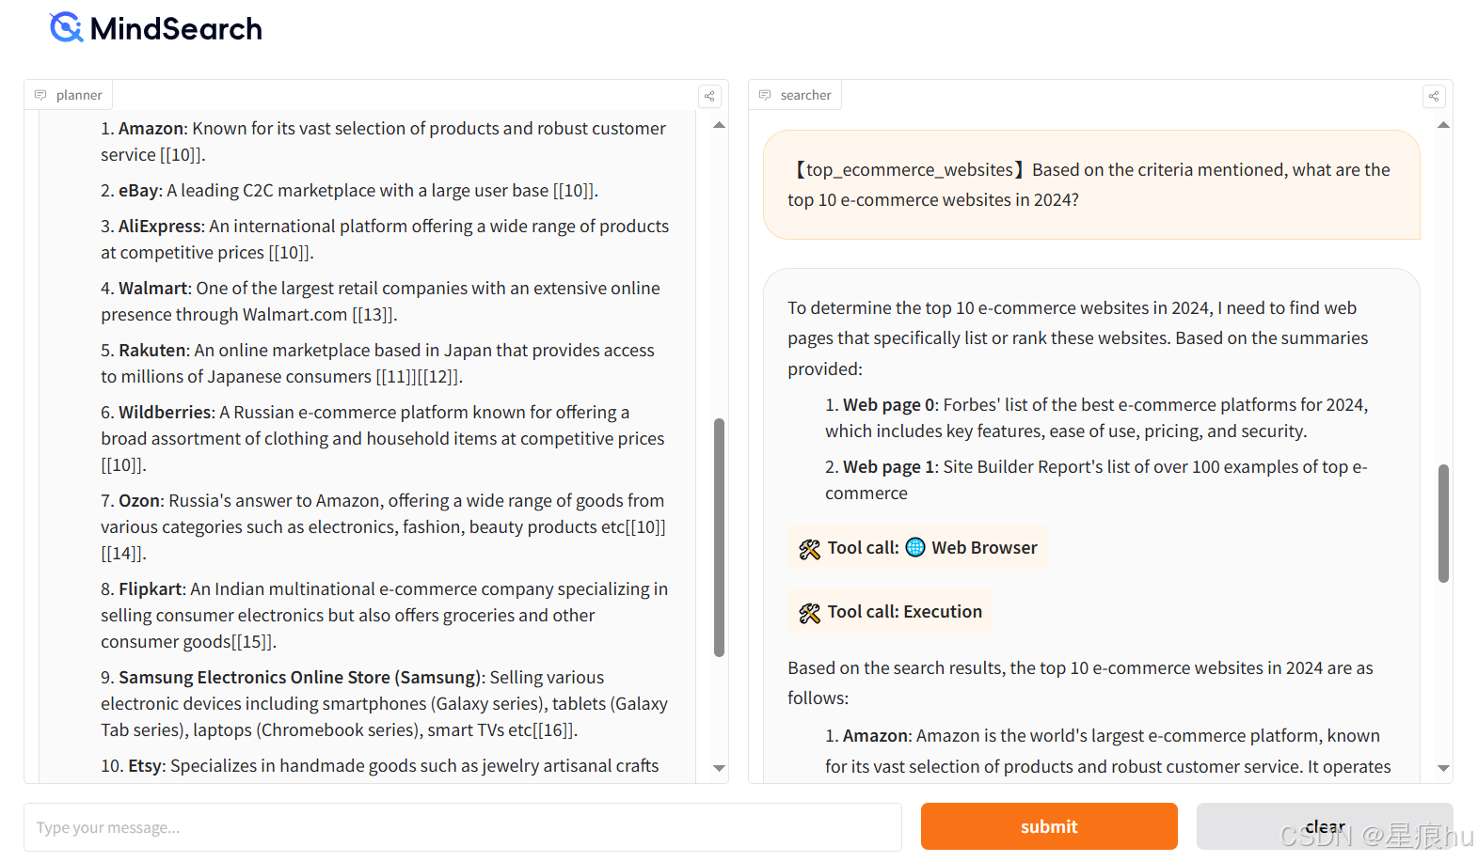Click citation [[13]] after Walmart.com
1478x862 pixels.
pyautogui.click(x=374, y=314)
